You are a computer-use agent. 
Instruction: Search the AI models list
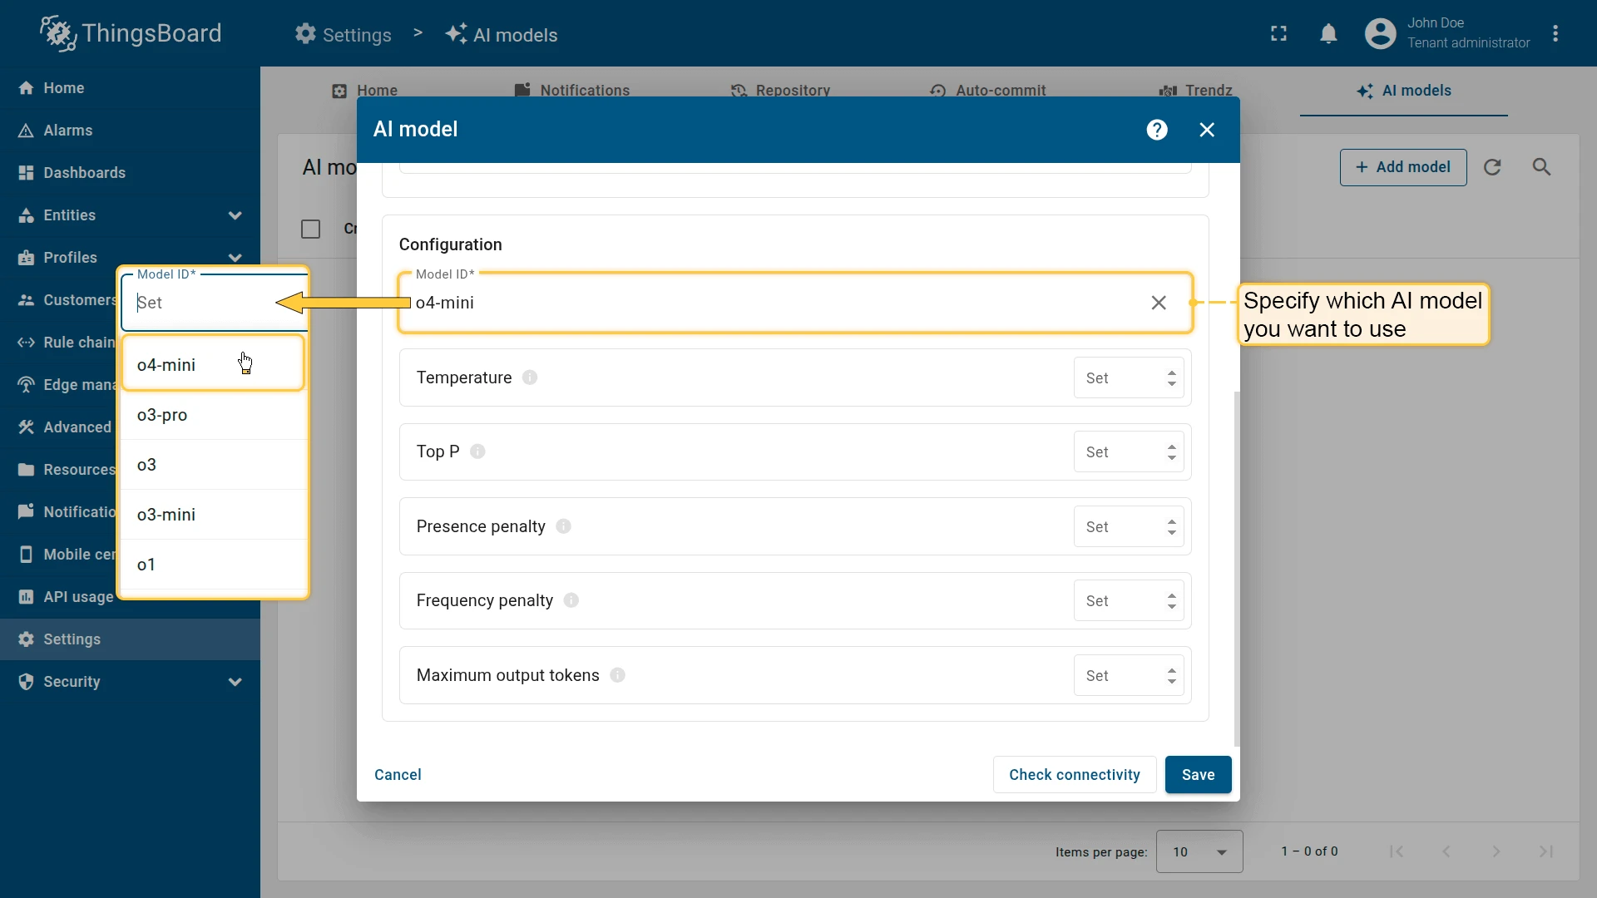tap(1541, 167)
